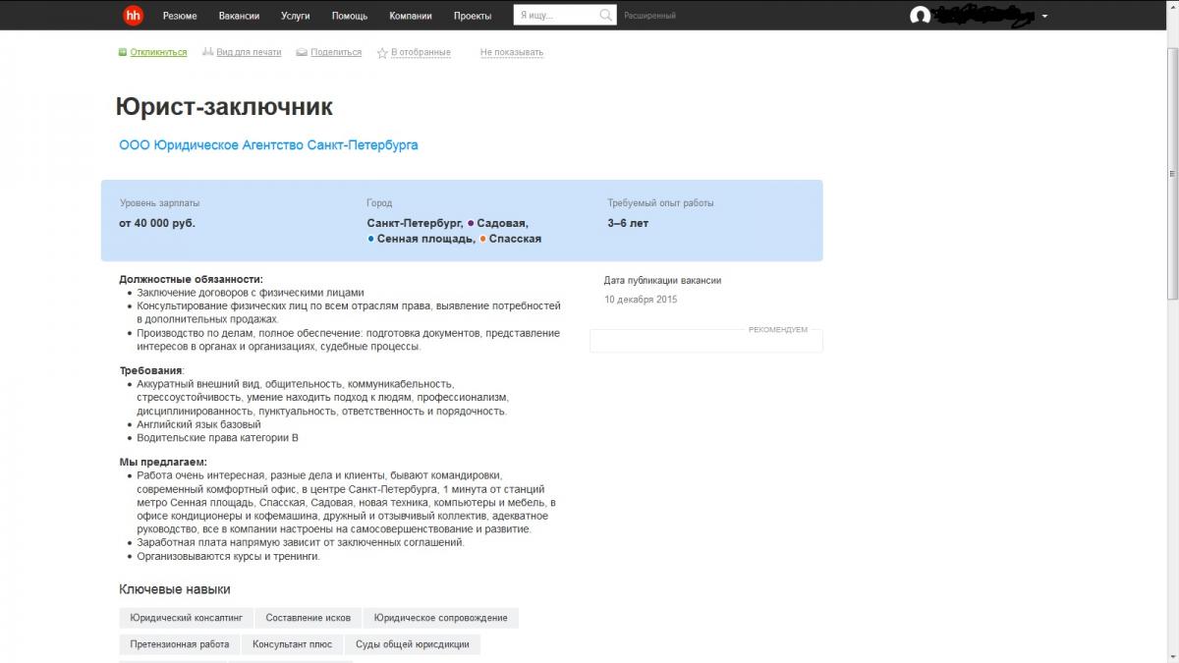The width and height of the screenshot is (1179, 663).
Task: Expand the user account dropdown arrow
Action: click(1044, 17)
